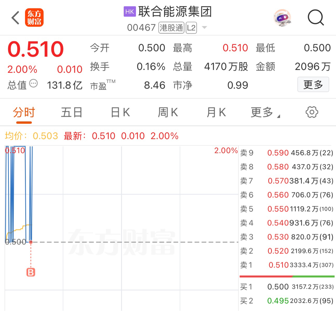
Task: Select the 卖5 order row at 0.550
Action: coord(287,209)
